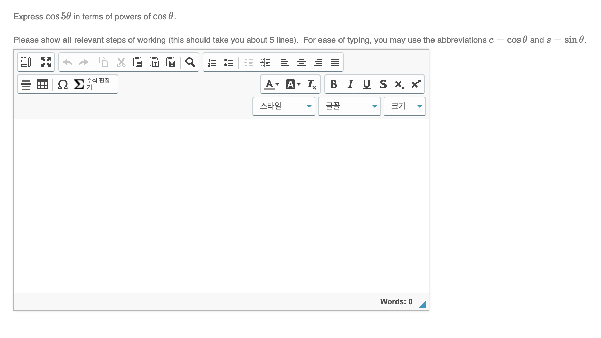Open the 스타일 styles dropdown
This screenshot has height=338, width=601.
pyautogui.click(x=284, y=106)
